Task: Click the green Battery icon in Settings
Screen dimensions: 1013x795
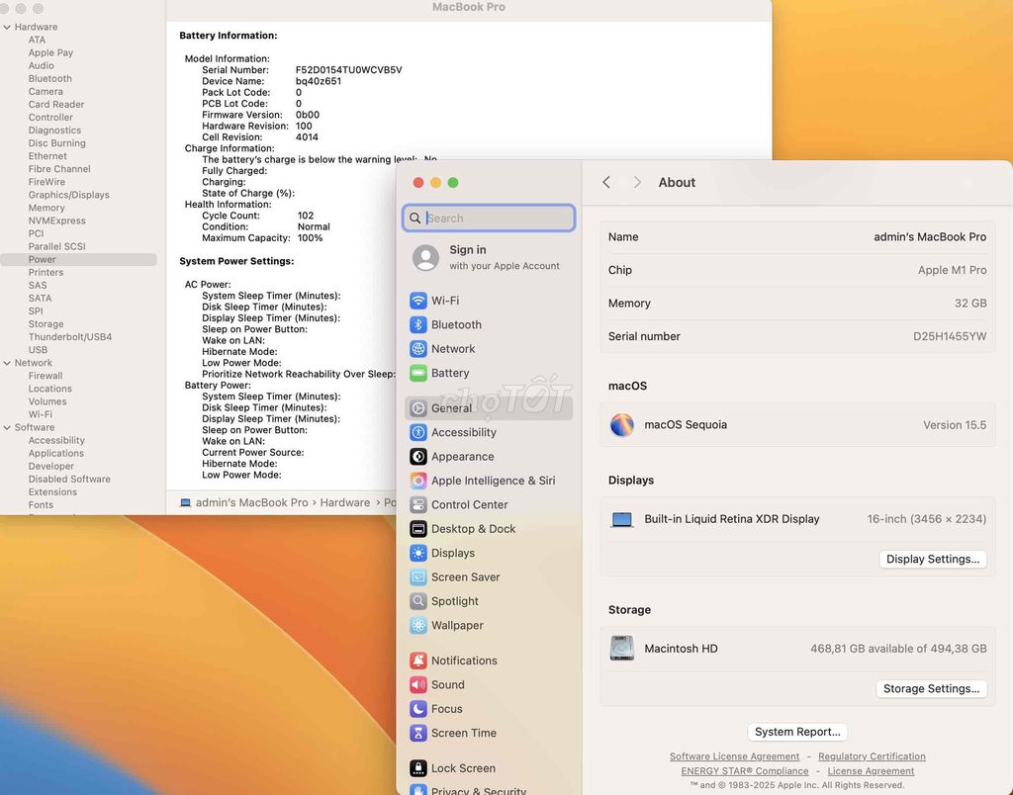Action: coord(418,374)
